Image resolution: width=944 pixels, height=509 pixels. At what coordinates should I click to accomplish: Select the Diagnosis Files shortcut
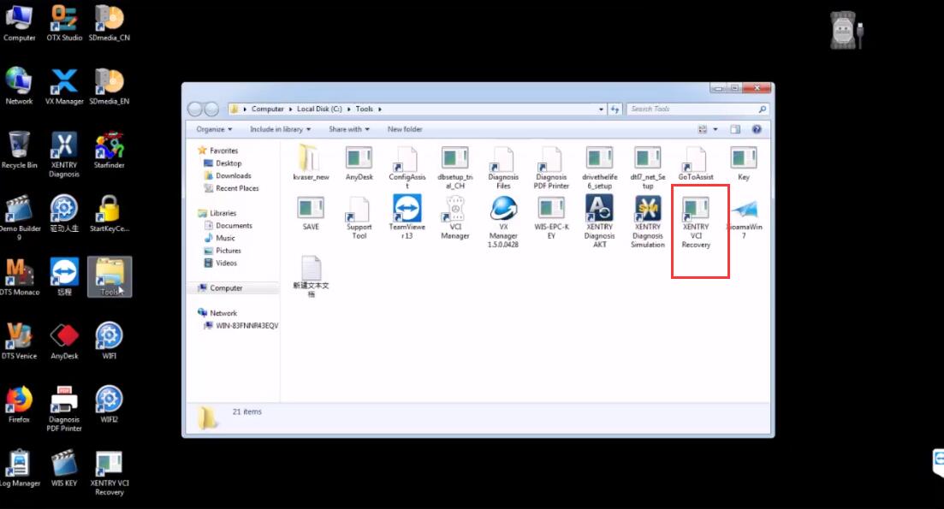503,168
